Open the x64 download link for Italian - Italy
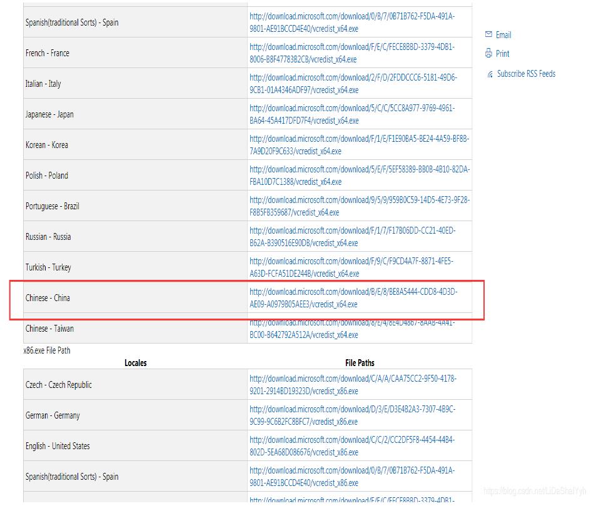Image resolution: width=596 pixels, height=506 pixels. click(x=353, y=84)
